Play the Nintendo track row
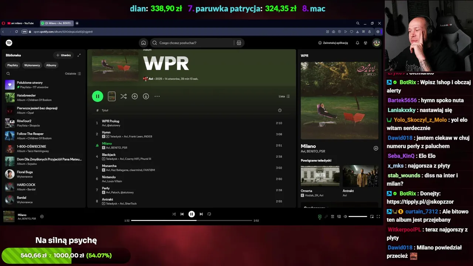The height and width of the screenshot is (266, 473). pos(191,179)
